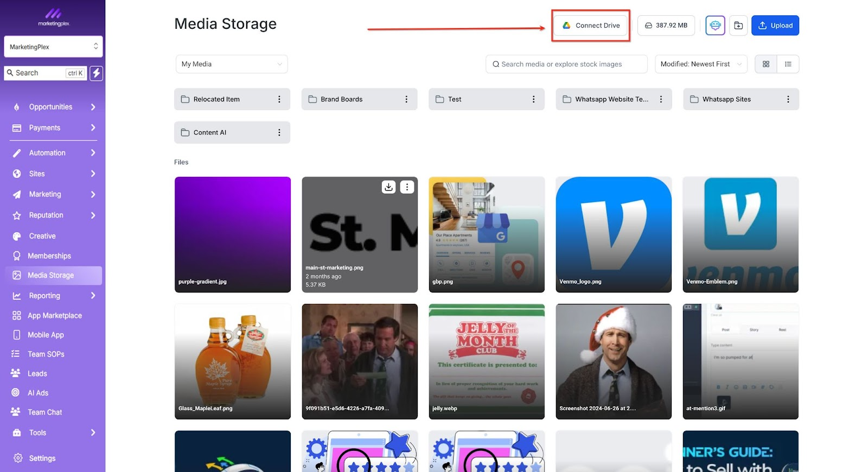Click the Reporting chart icon
Viewport: 868px width, 472px height.
17,296
